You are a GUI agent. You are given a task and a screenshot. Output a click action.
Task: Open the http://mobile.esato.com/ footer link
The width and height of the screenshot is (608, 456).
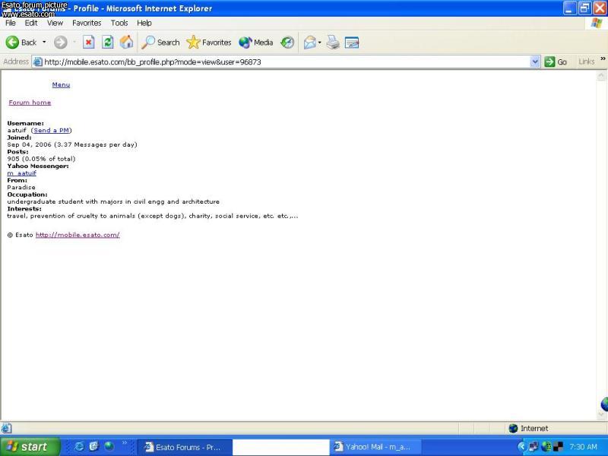point(78,235)
